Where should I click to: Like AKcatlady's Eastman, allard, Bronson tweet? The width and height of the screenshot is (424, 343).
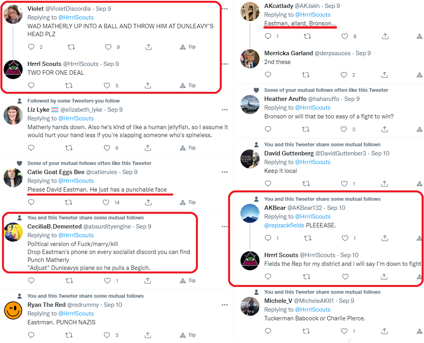click(345, 36)
